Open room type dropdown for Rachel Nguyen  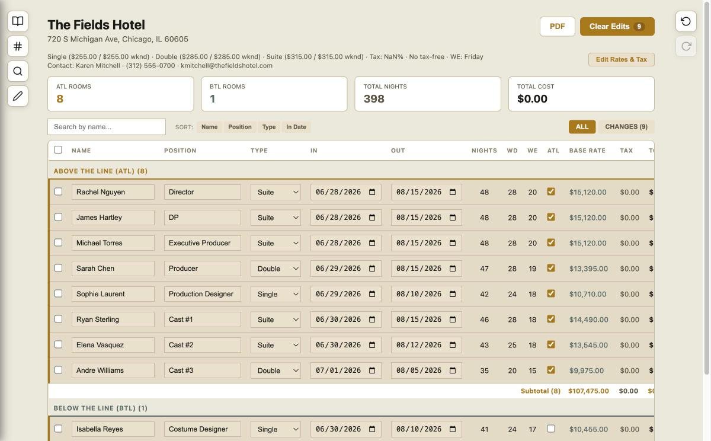pos(276,192)
